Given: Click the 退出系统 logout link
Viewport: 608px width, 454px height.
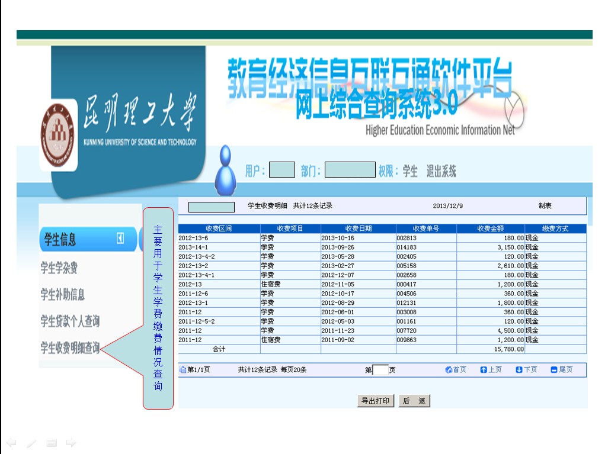Looking at the screenshot, I should (x=441, y=172).
